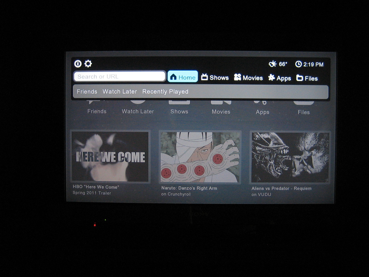The image size is (369, 277).
Task: Select Watch Later in the gray submenu bar
Action: (120, 91)
